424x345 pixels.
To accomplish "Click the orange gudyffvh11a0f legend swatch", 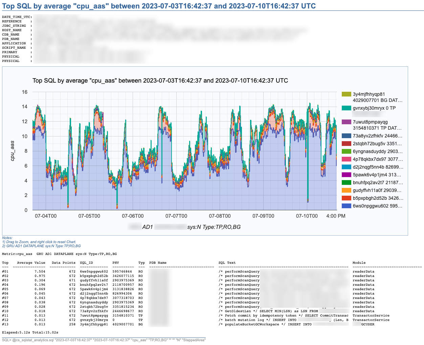I will click(x=346, y=190).
